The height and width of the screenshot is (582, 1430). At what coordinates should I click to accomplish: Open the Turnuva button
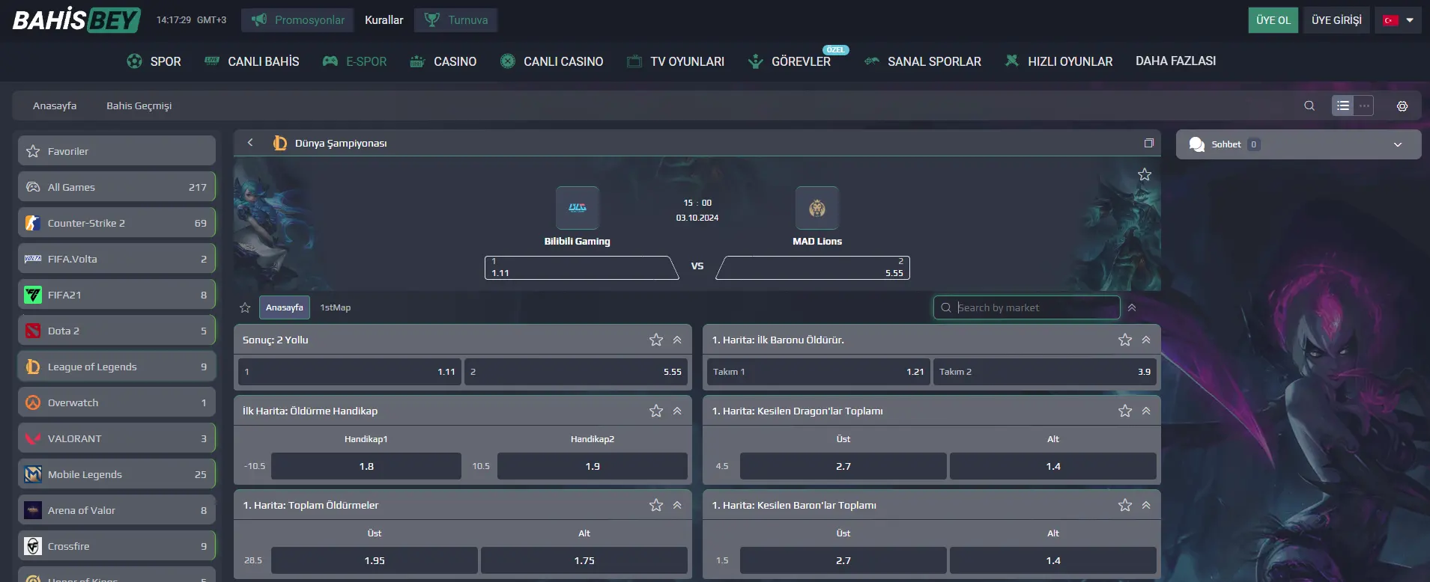point(456,20)
